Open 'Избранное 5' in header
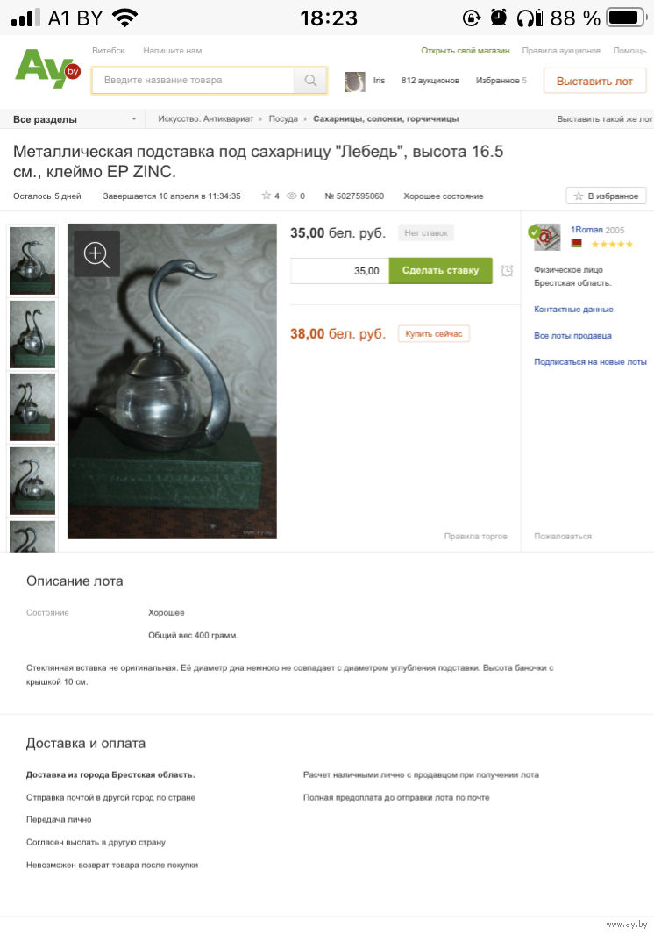Image resolution: width=654 pixels, height=934 pixels. 501,81
